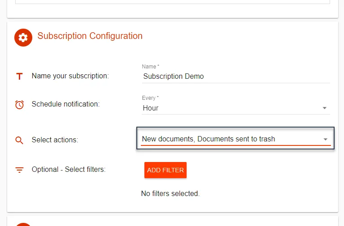Click the 'Schedule notification:' label
Image resolution: width=344 pixels, height=226 pixels.
pos(65,104)
